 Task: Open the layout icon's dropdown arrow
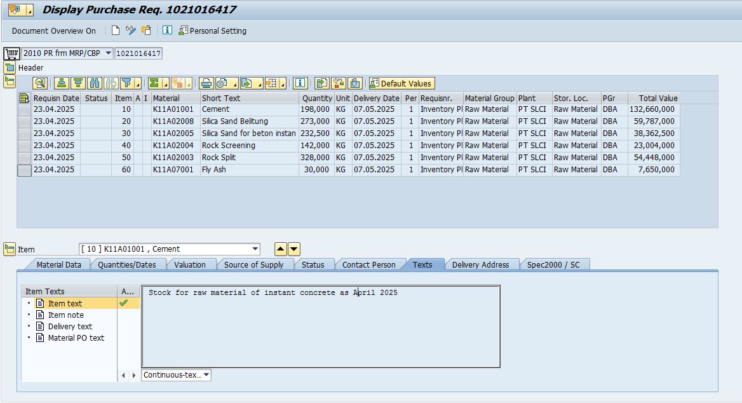283,84
